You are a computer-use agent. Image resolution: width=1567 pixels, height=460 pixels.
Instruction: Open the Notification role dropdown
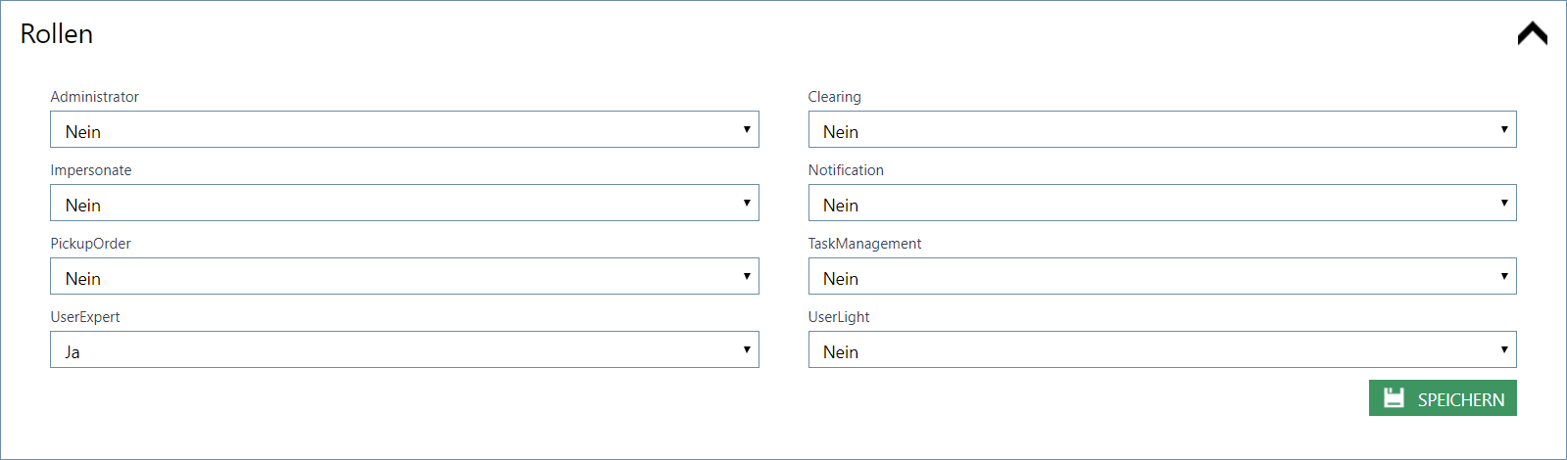[1161, 204]
